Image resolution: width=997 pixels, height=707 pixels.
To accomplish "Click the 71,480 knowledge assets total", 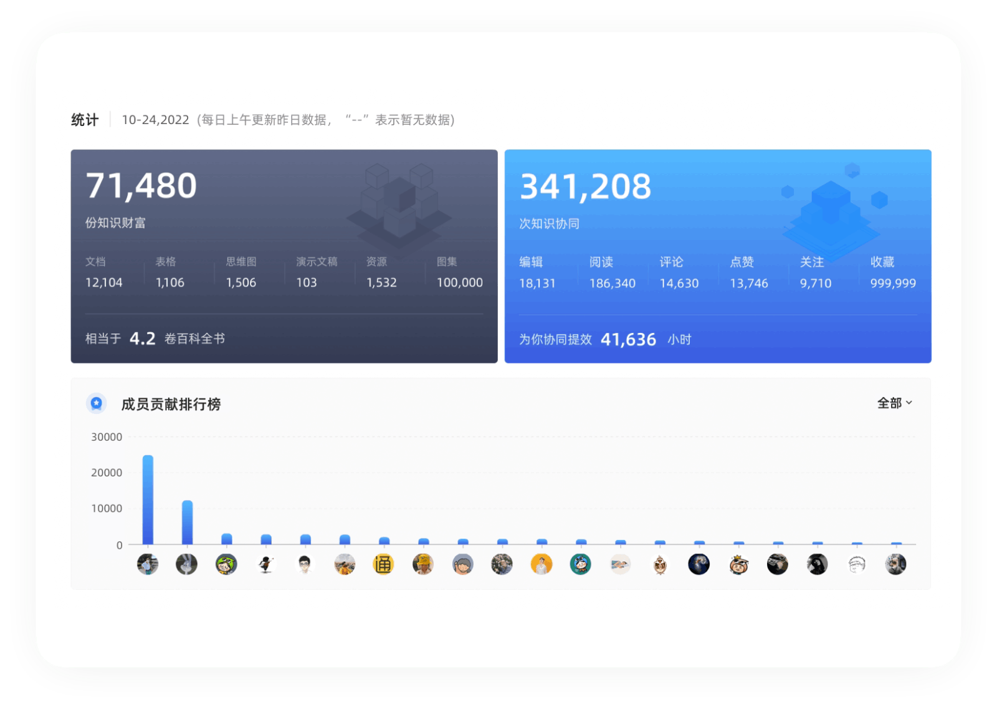I will click(x=141, y=186).
